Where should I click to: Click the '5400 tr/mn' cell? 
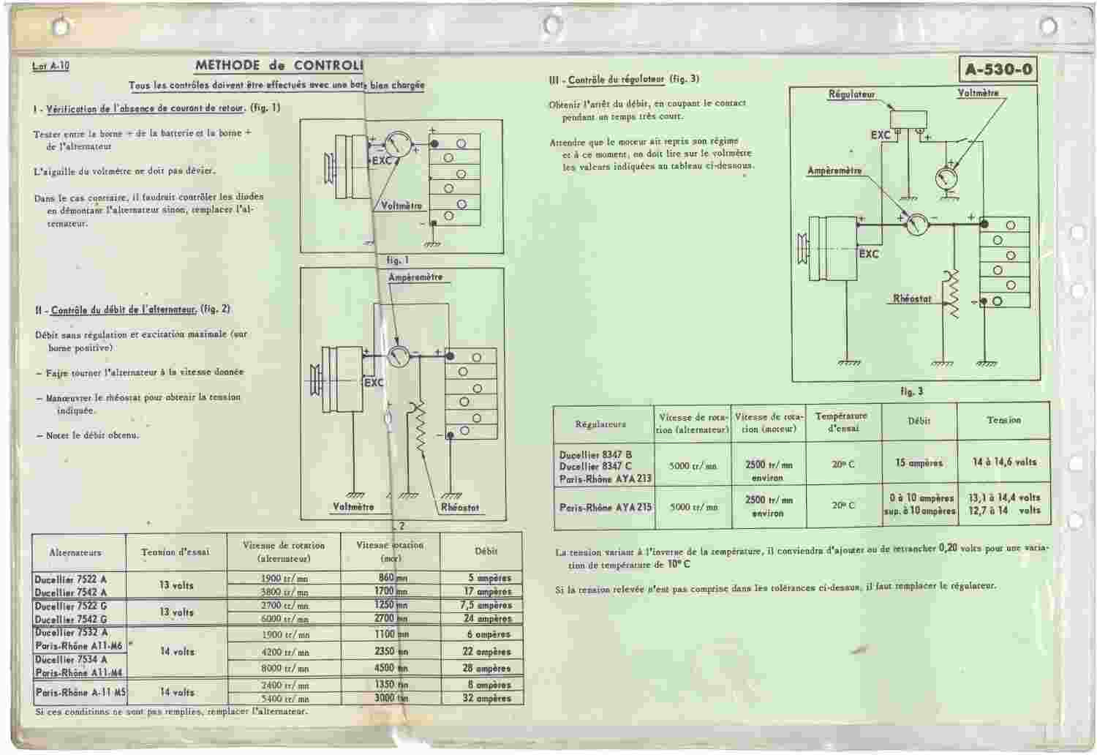point(284,699)
